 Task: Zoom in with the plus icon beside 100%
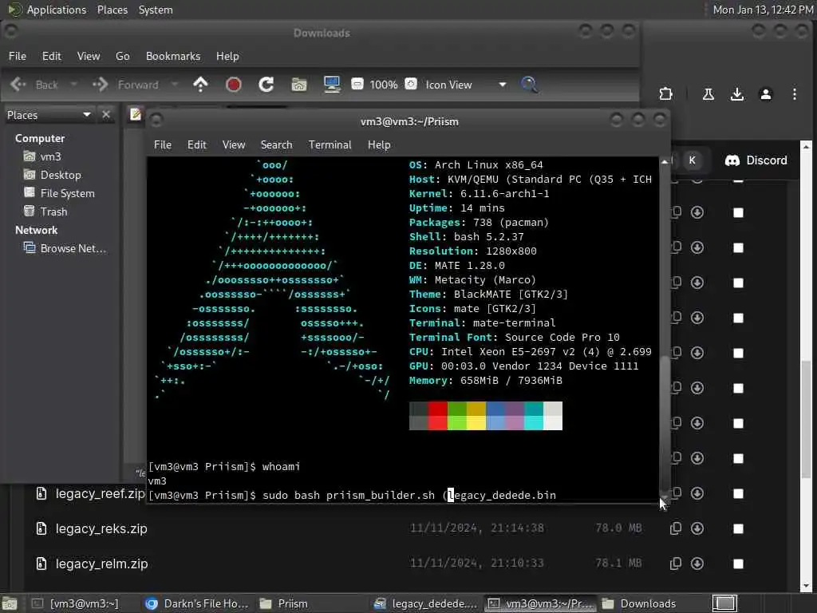point(411,84)
